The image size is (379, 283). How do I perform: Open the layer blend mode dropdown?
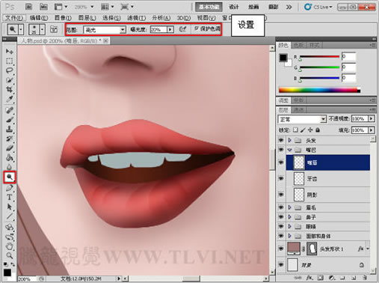click(x=302, y=119)
